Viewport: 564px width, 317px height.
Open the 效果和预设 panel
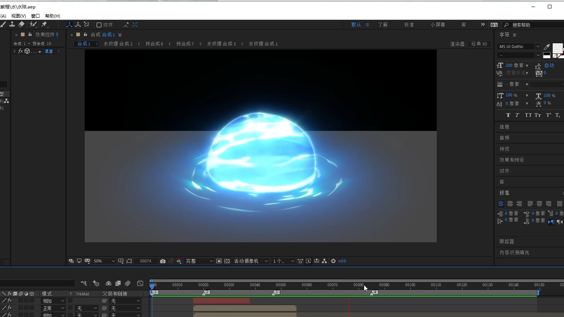(x=512, y=160)
